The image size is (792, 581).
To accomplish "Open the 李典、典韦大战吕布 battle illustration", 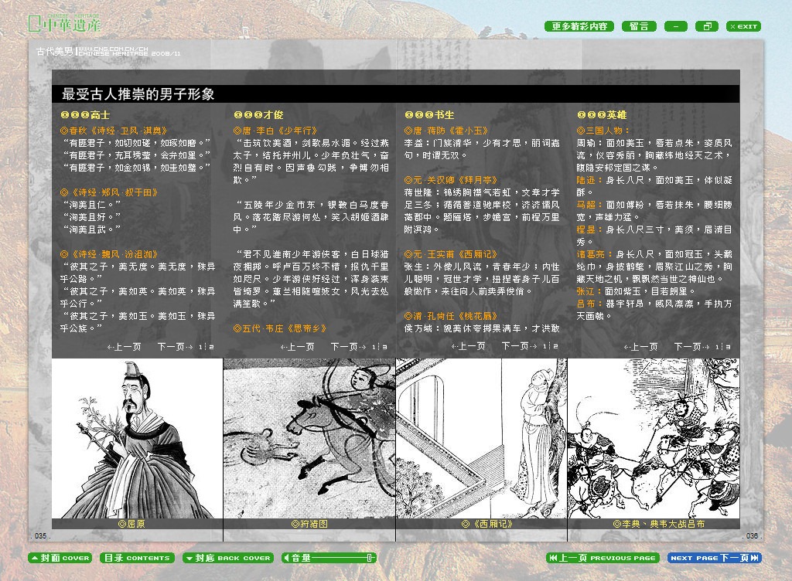I will point(654,438).
